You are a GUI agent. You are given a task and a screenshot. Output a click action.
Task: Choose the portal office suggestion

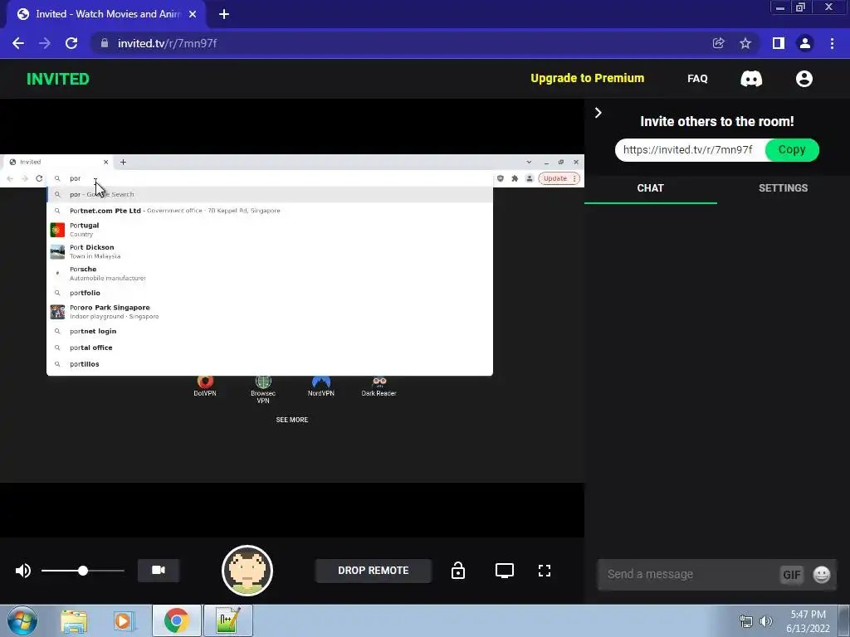click(x=270, y=348)
